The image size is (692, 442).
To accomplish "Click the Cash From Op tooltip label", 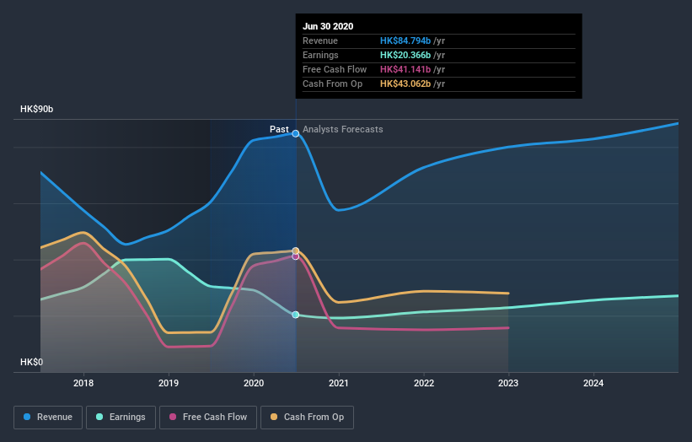I will (x=332, y=84).
